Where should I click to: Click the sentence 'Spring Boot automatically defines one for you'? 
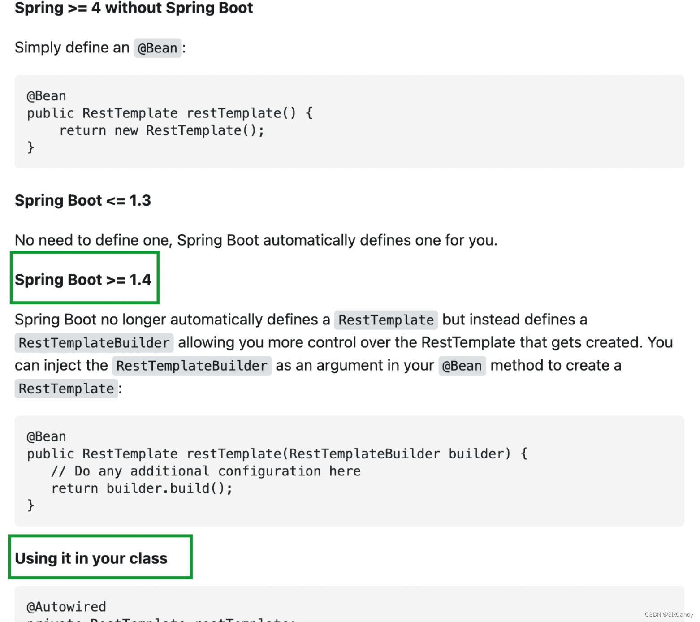point(255,240)
